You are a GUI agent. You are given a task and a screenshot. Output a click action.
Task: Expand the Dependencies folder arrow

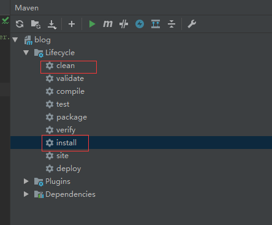pyautogui.click(x=26, y=194)
